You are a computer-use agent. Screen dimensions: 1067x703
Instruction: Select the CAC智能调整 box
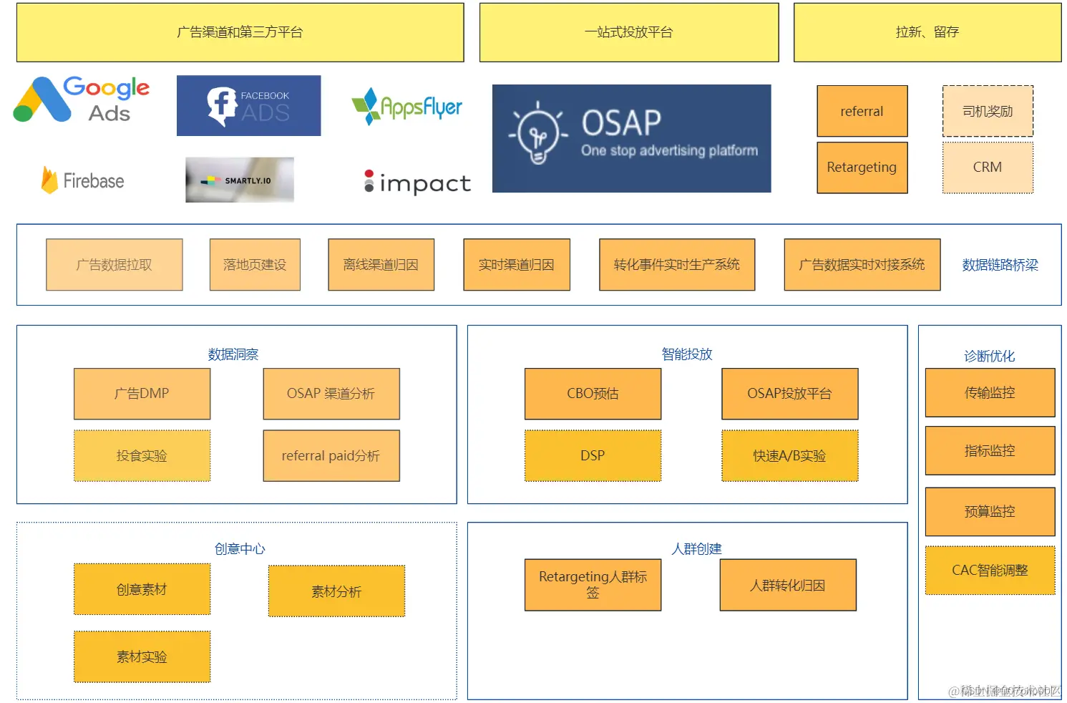point(990,571)
